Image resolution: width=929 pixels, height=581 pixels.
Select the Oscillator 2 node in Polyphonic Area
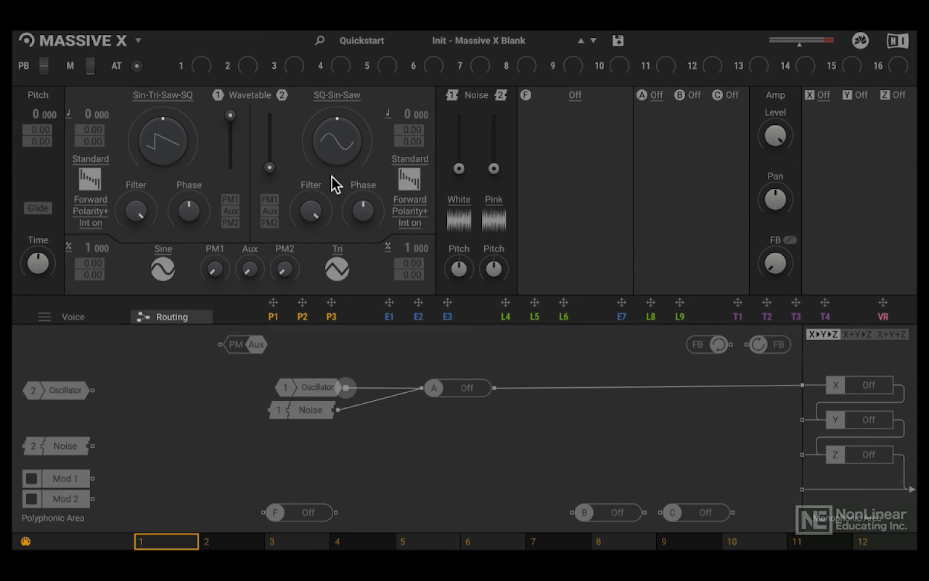click(x=57, y=390)
